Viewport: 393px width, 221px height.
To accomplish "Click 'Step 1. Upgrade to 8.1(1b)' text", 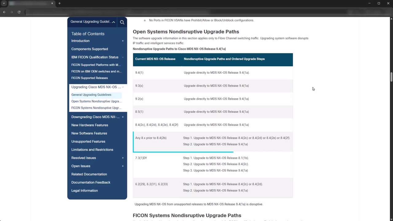I will pos(216,158).
